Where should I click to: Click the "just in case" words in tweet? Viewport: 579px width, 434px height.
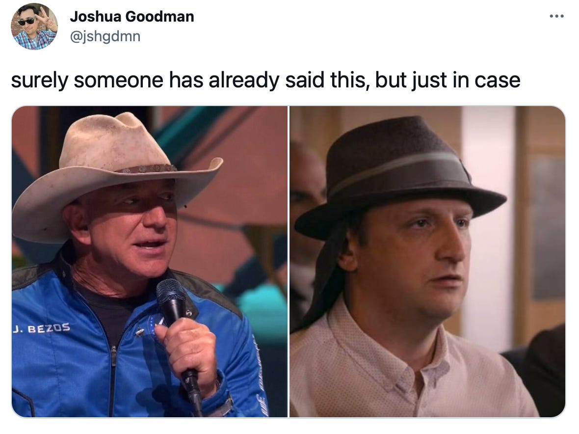tap(466, 80)
